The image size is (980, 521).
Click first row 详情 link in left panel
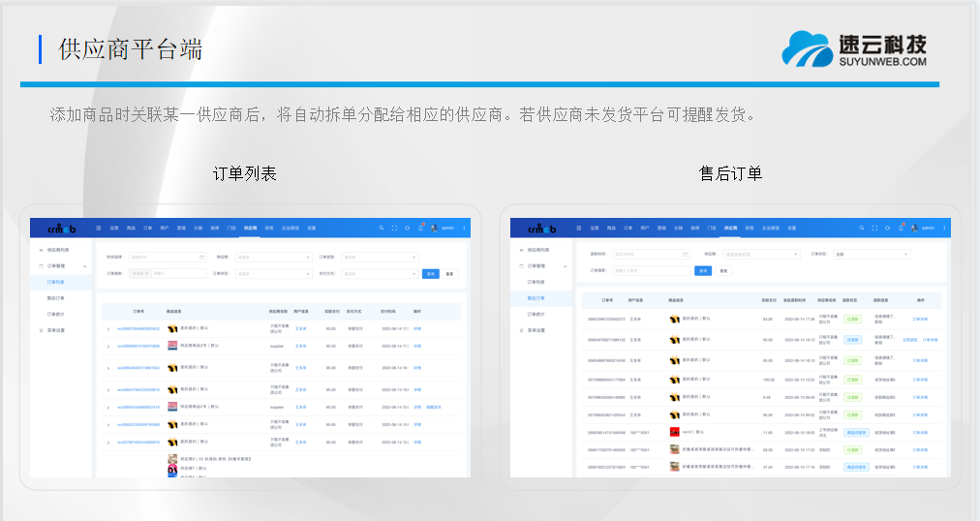417,328
